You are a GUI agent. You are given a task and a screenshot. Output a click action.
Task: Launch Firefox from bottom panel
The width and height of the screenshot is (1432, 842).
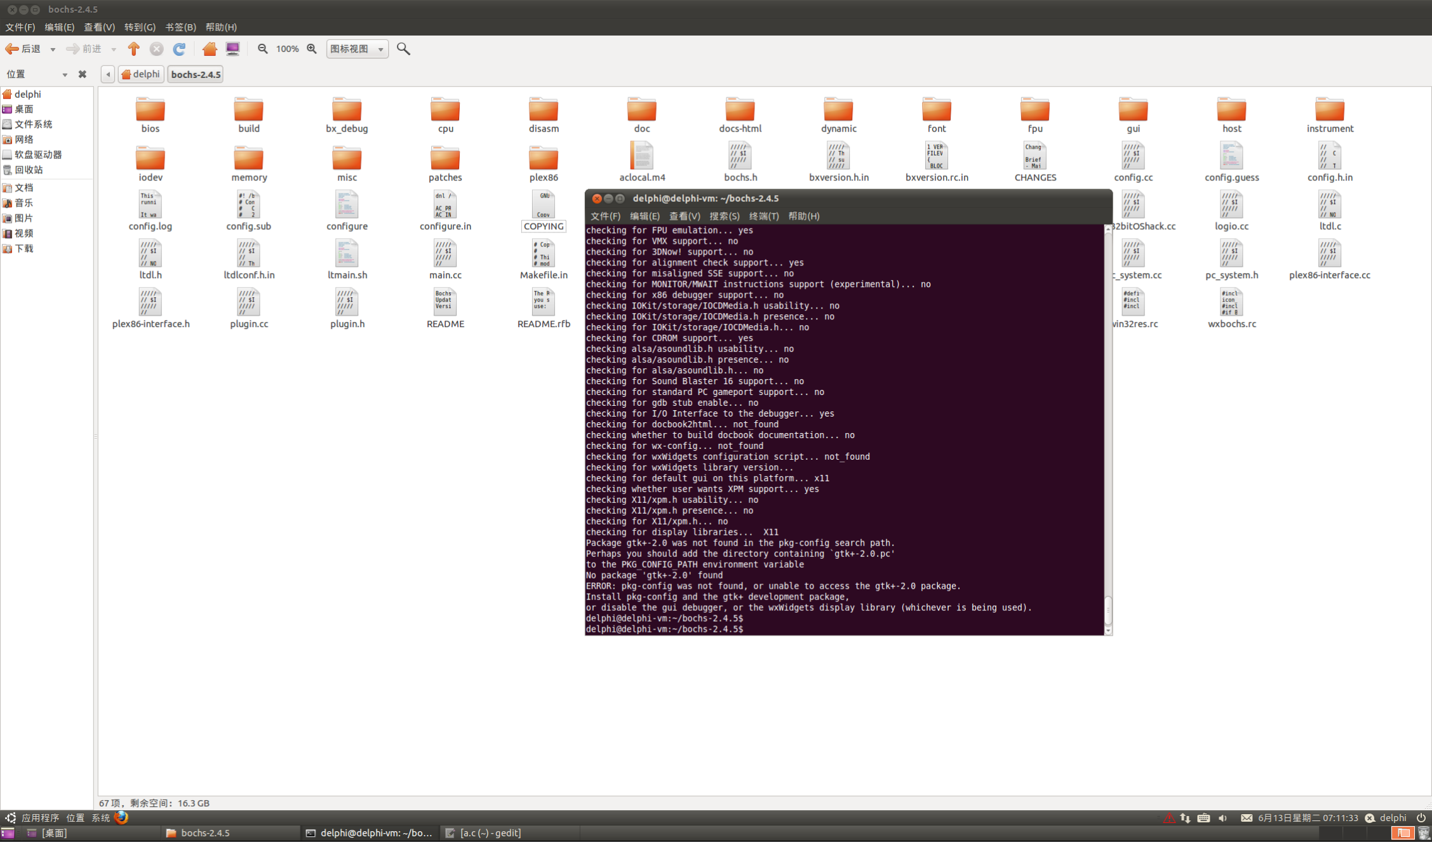tap(121, 817)
